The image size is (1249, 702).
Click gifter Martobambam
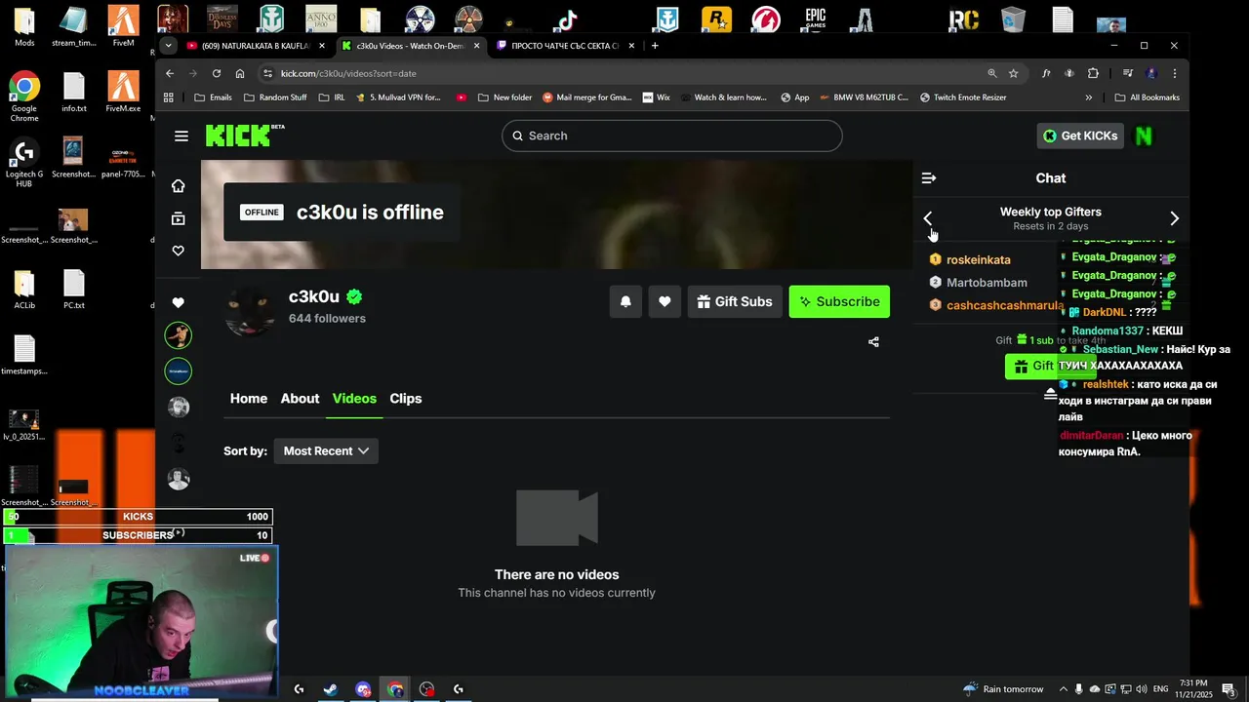tap(987, 282)
